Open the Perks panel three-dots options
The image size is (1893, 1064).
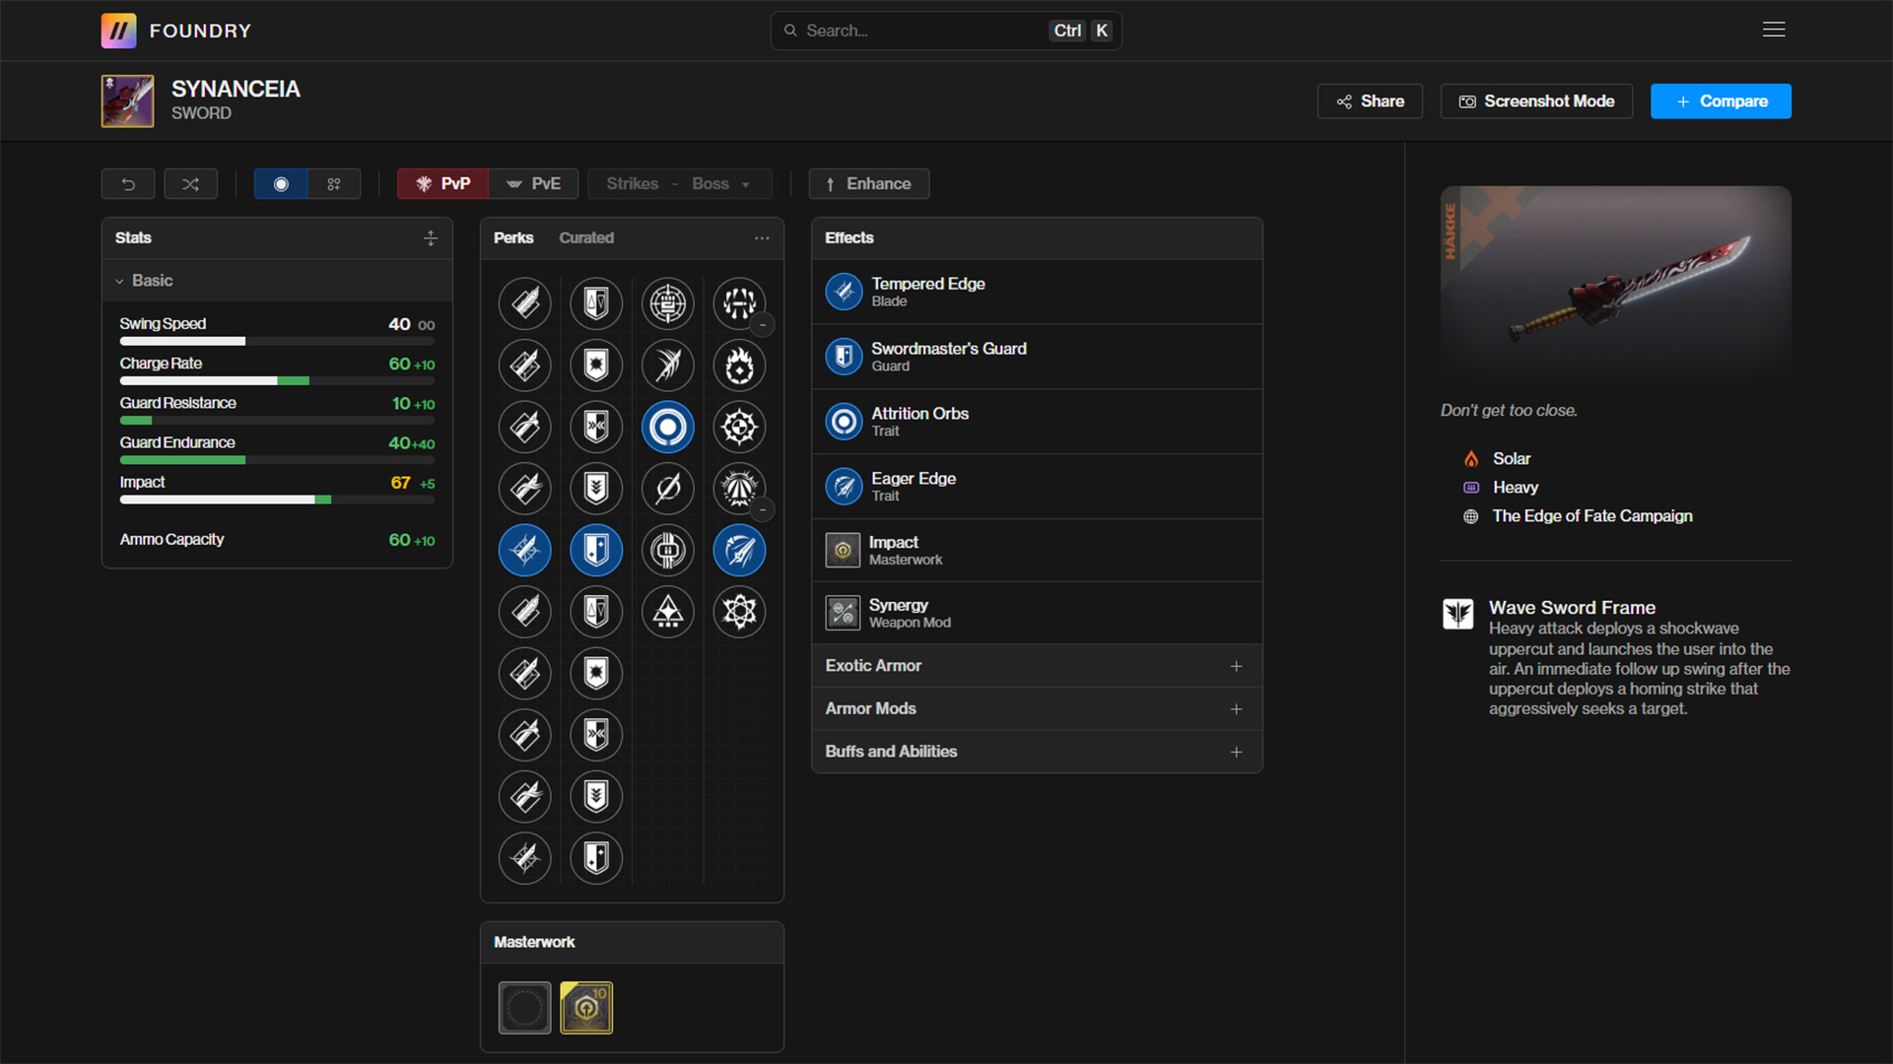coord(762,238)
